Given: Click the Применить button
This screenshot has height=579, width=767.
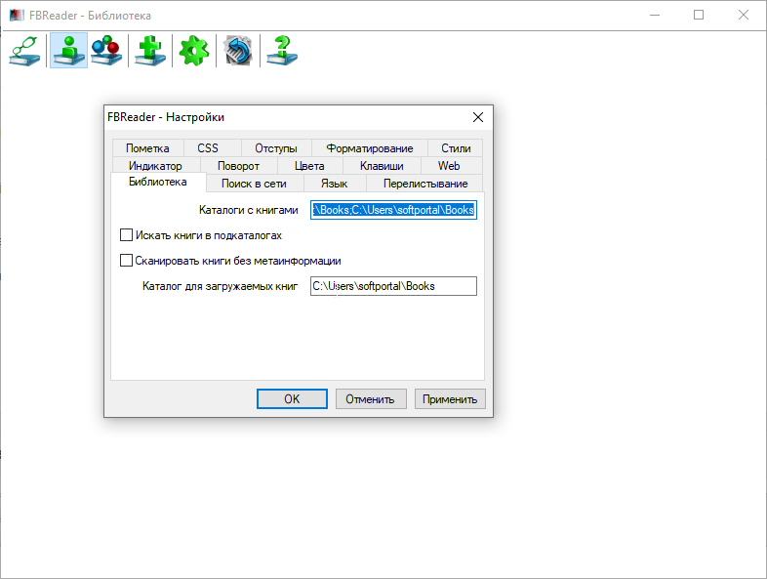Looking at the screenshot, I should pos(450,399).
